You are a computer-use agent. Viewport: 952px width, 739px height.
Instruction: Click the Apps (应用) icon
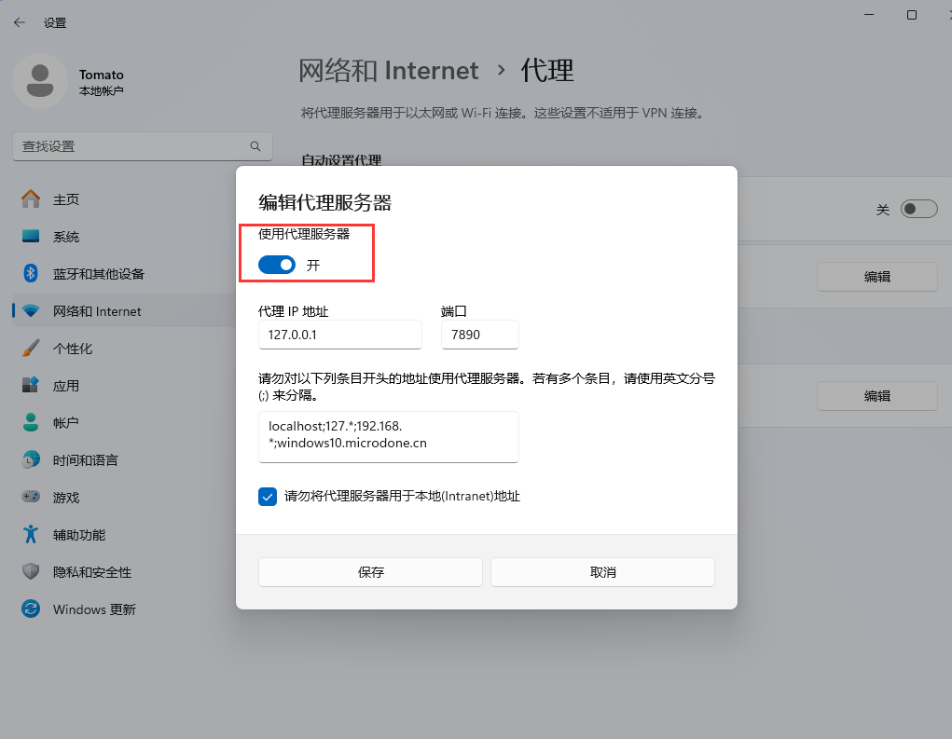pyautogui.click(x=31, y=386)
